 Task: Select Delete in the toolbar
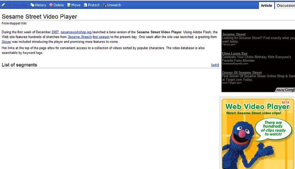(59, 5)
